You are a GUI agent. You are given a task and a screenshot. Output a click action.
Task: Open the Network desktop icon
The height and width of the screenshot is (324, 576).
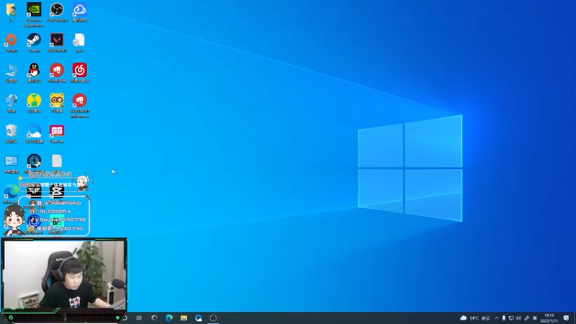[x=12, y=103]
